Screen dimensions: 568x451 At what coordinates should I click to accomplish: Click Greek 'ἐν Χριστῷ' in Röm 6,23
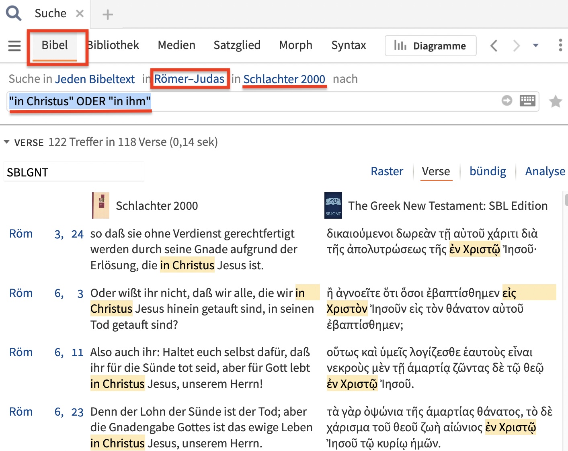pos(511,427)
